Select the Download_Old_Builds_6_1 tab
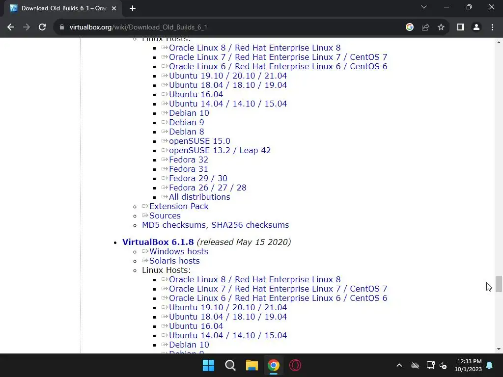 click(63, 8)
